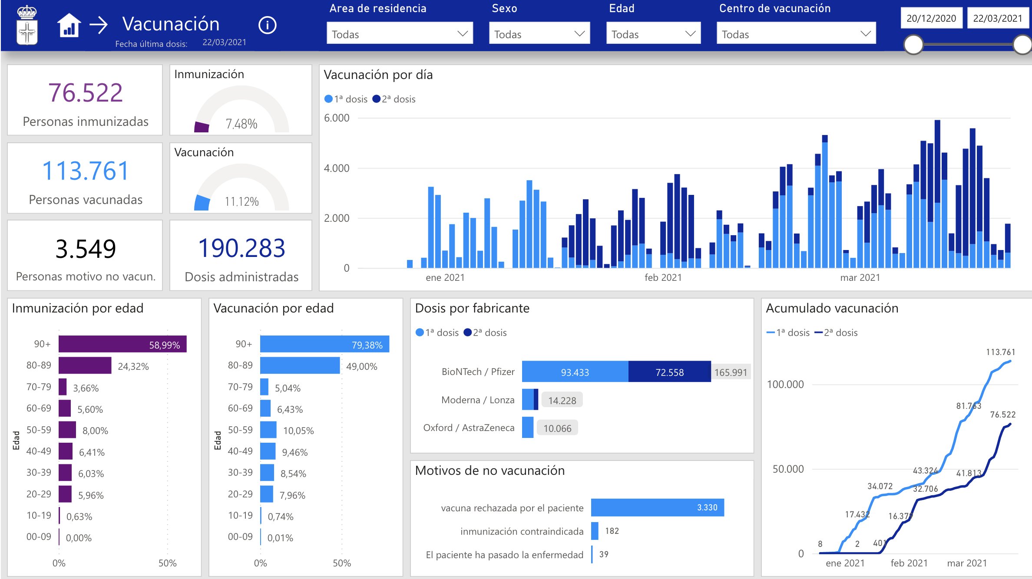Select 1ª dosis legend in Dosis por fabricante

point(437,332)
